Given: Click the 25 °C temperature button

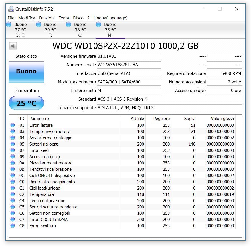Looking at the screenshot, I should [27, 103].
